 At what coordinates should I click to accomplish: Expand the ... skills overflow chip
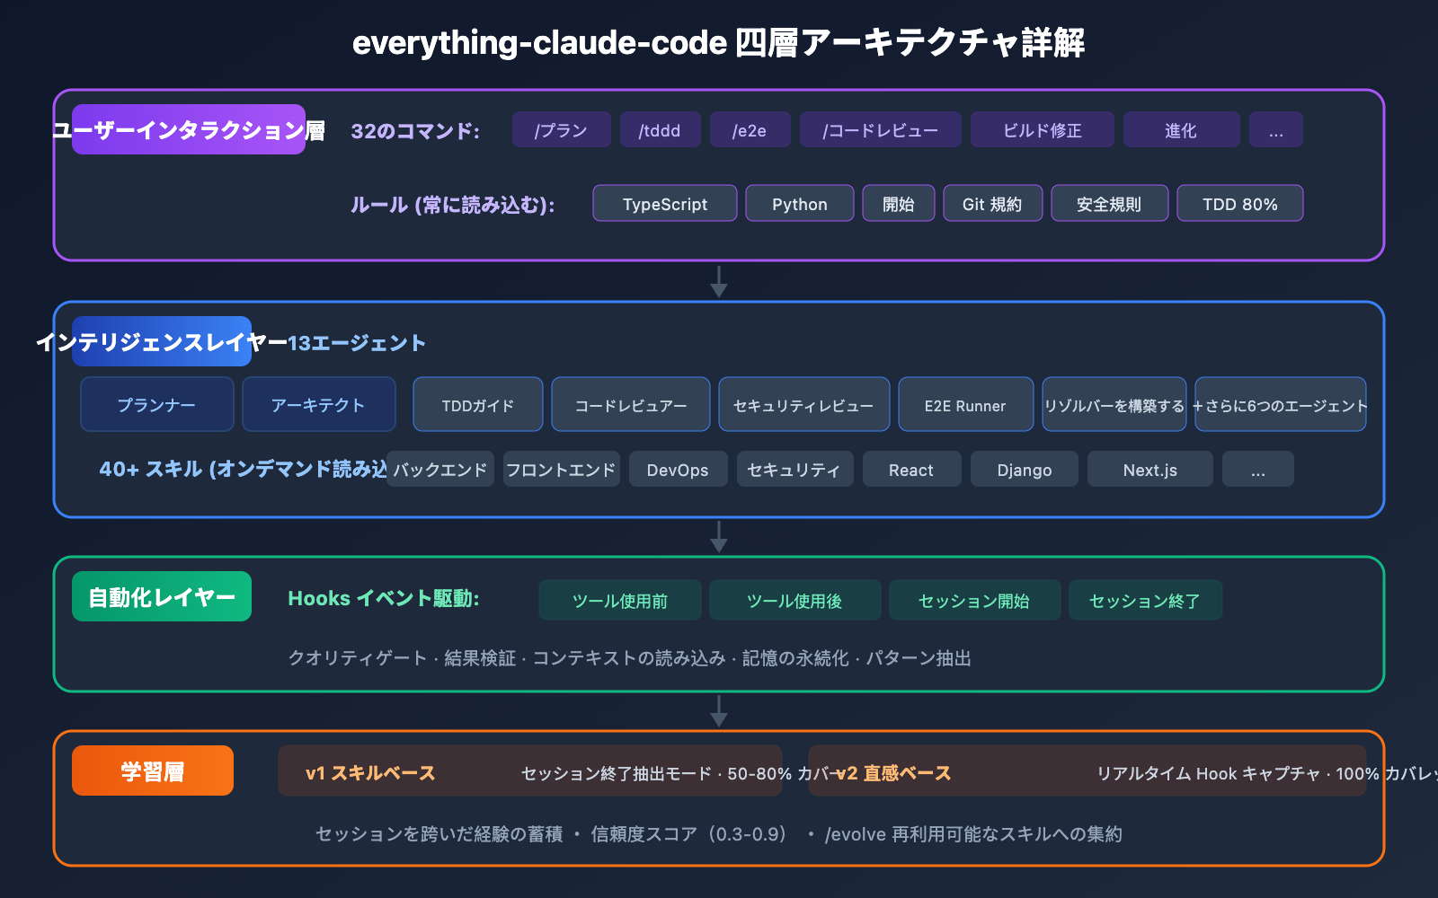pyautogui.click(x=1257, y=469)
